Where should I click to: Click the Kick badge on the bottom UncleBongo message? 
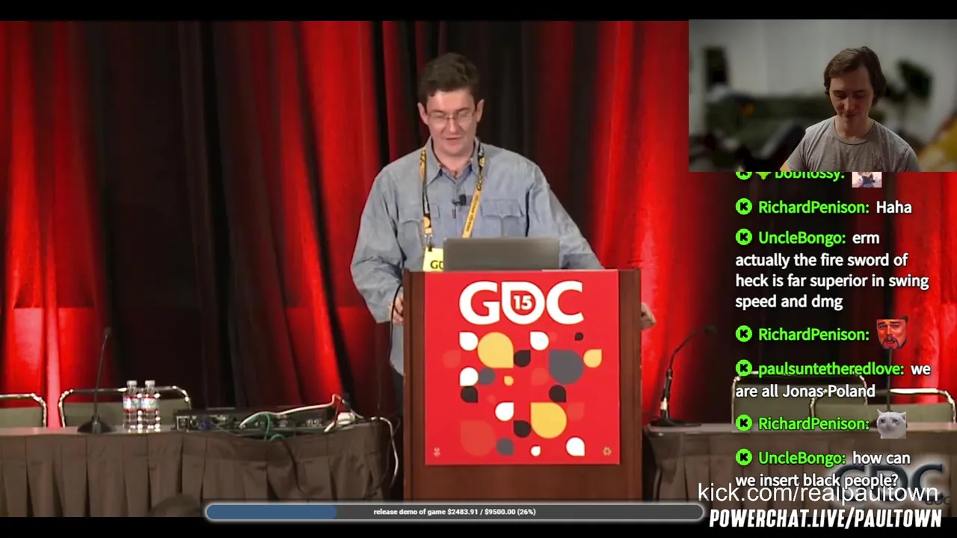[x=743, y=457]
